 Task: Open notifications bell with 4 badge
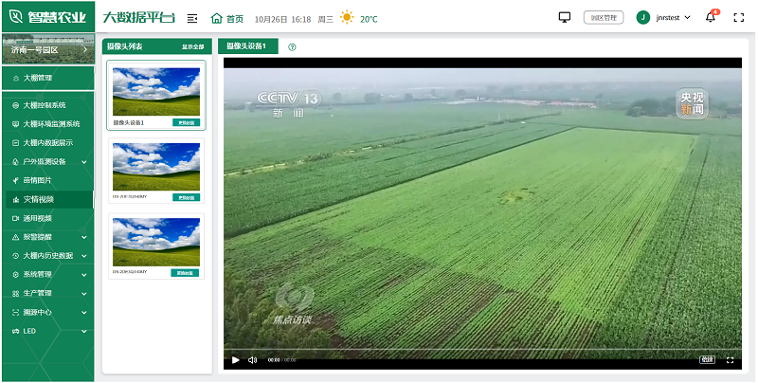(711, 17)
